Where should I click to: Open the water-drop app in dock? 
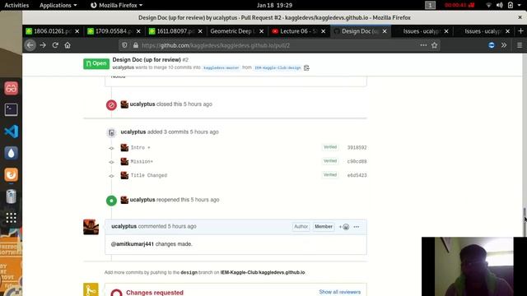pos(11,153)
